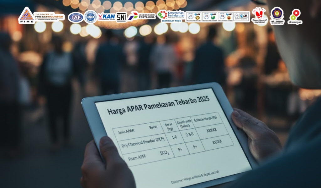Click the first AIS certificate badge
This screenshot has width=321, height=188.
click(193, 17)
